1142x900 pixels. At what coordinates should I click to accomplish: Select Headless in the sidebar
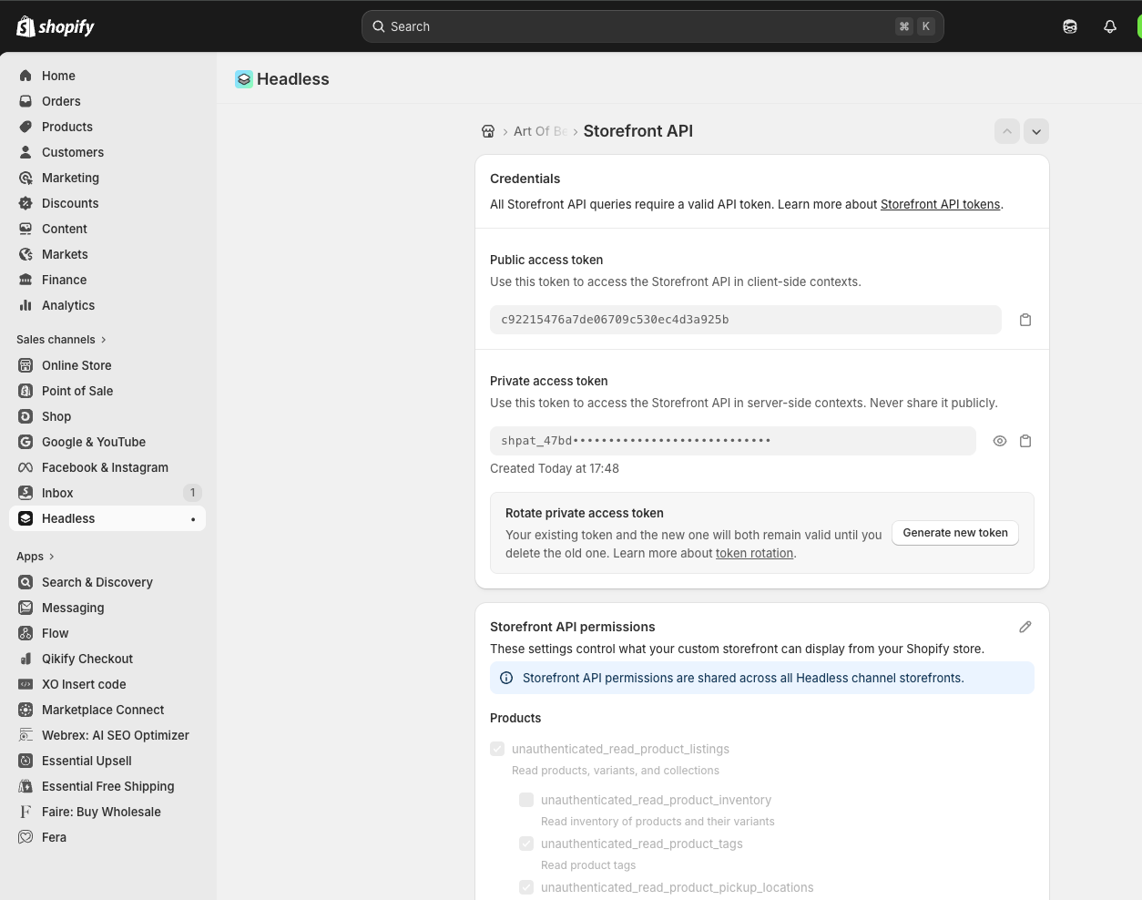coord(107,518)
